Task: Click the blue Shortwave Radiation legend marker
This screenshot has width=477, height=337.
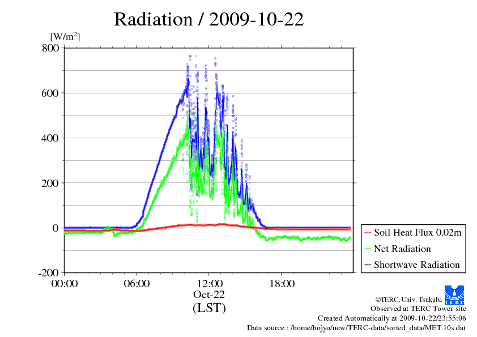Action: [368, 265]
